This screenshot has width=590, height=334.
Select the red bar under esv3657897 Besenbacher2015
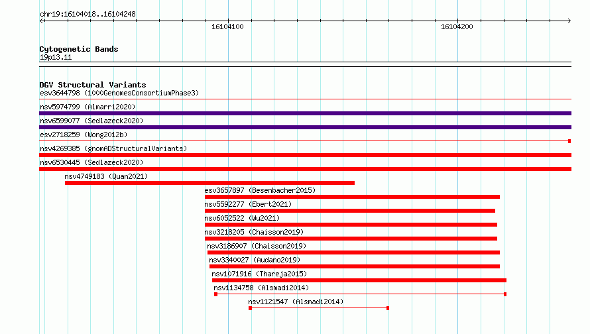[x=352, y=197]
